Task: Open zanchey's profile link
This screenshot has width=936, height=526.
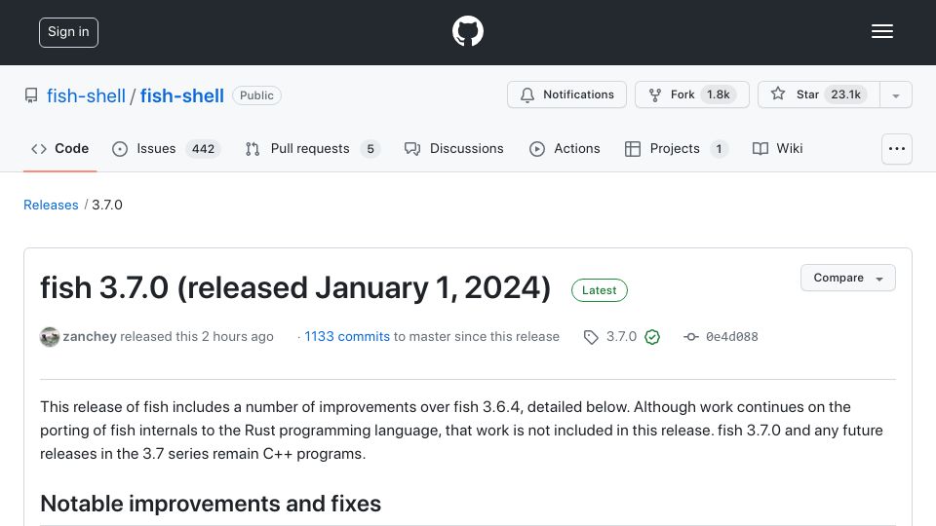Action: [x=90, y=336]
